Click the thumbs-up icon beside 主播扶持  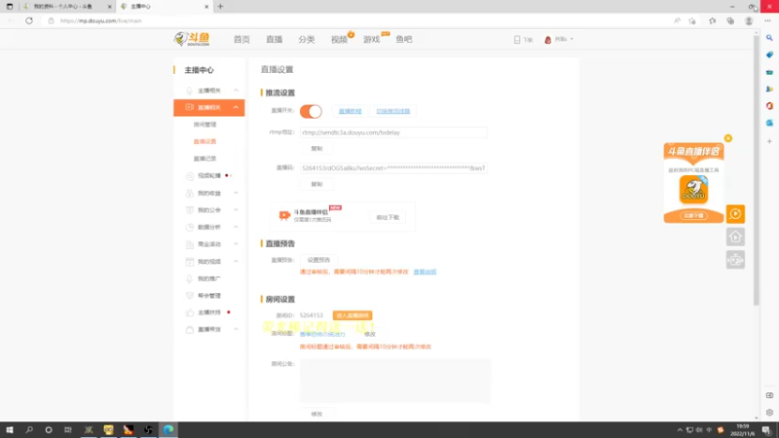(x=189, y=312)
